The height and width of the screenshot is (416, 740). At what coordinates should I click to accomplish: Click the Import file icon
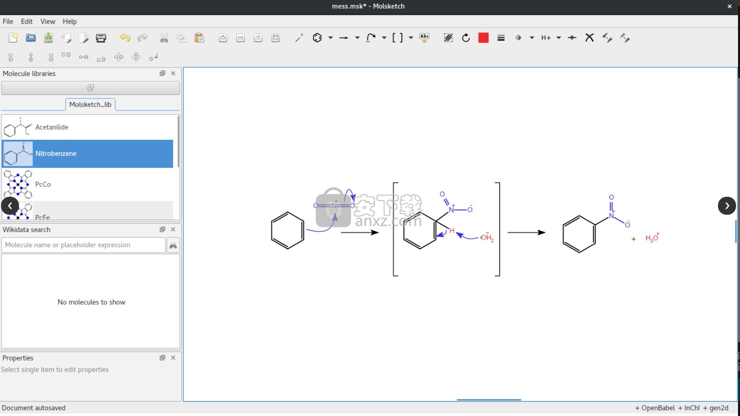(x=66, y=38)
